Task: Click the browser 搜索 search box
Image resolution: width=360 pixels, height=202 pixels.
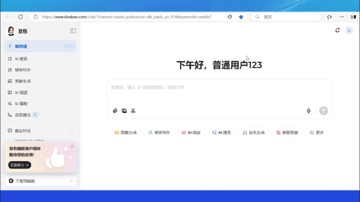Action: (286, 17)
